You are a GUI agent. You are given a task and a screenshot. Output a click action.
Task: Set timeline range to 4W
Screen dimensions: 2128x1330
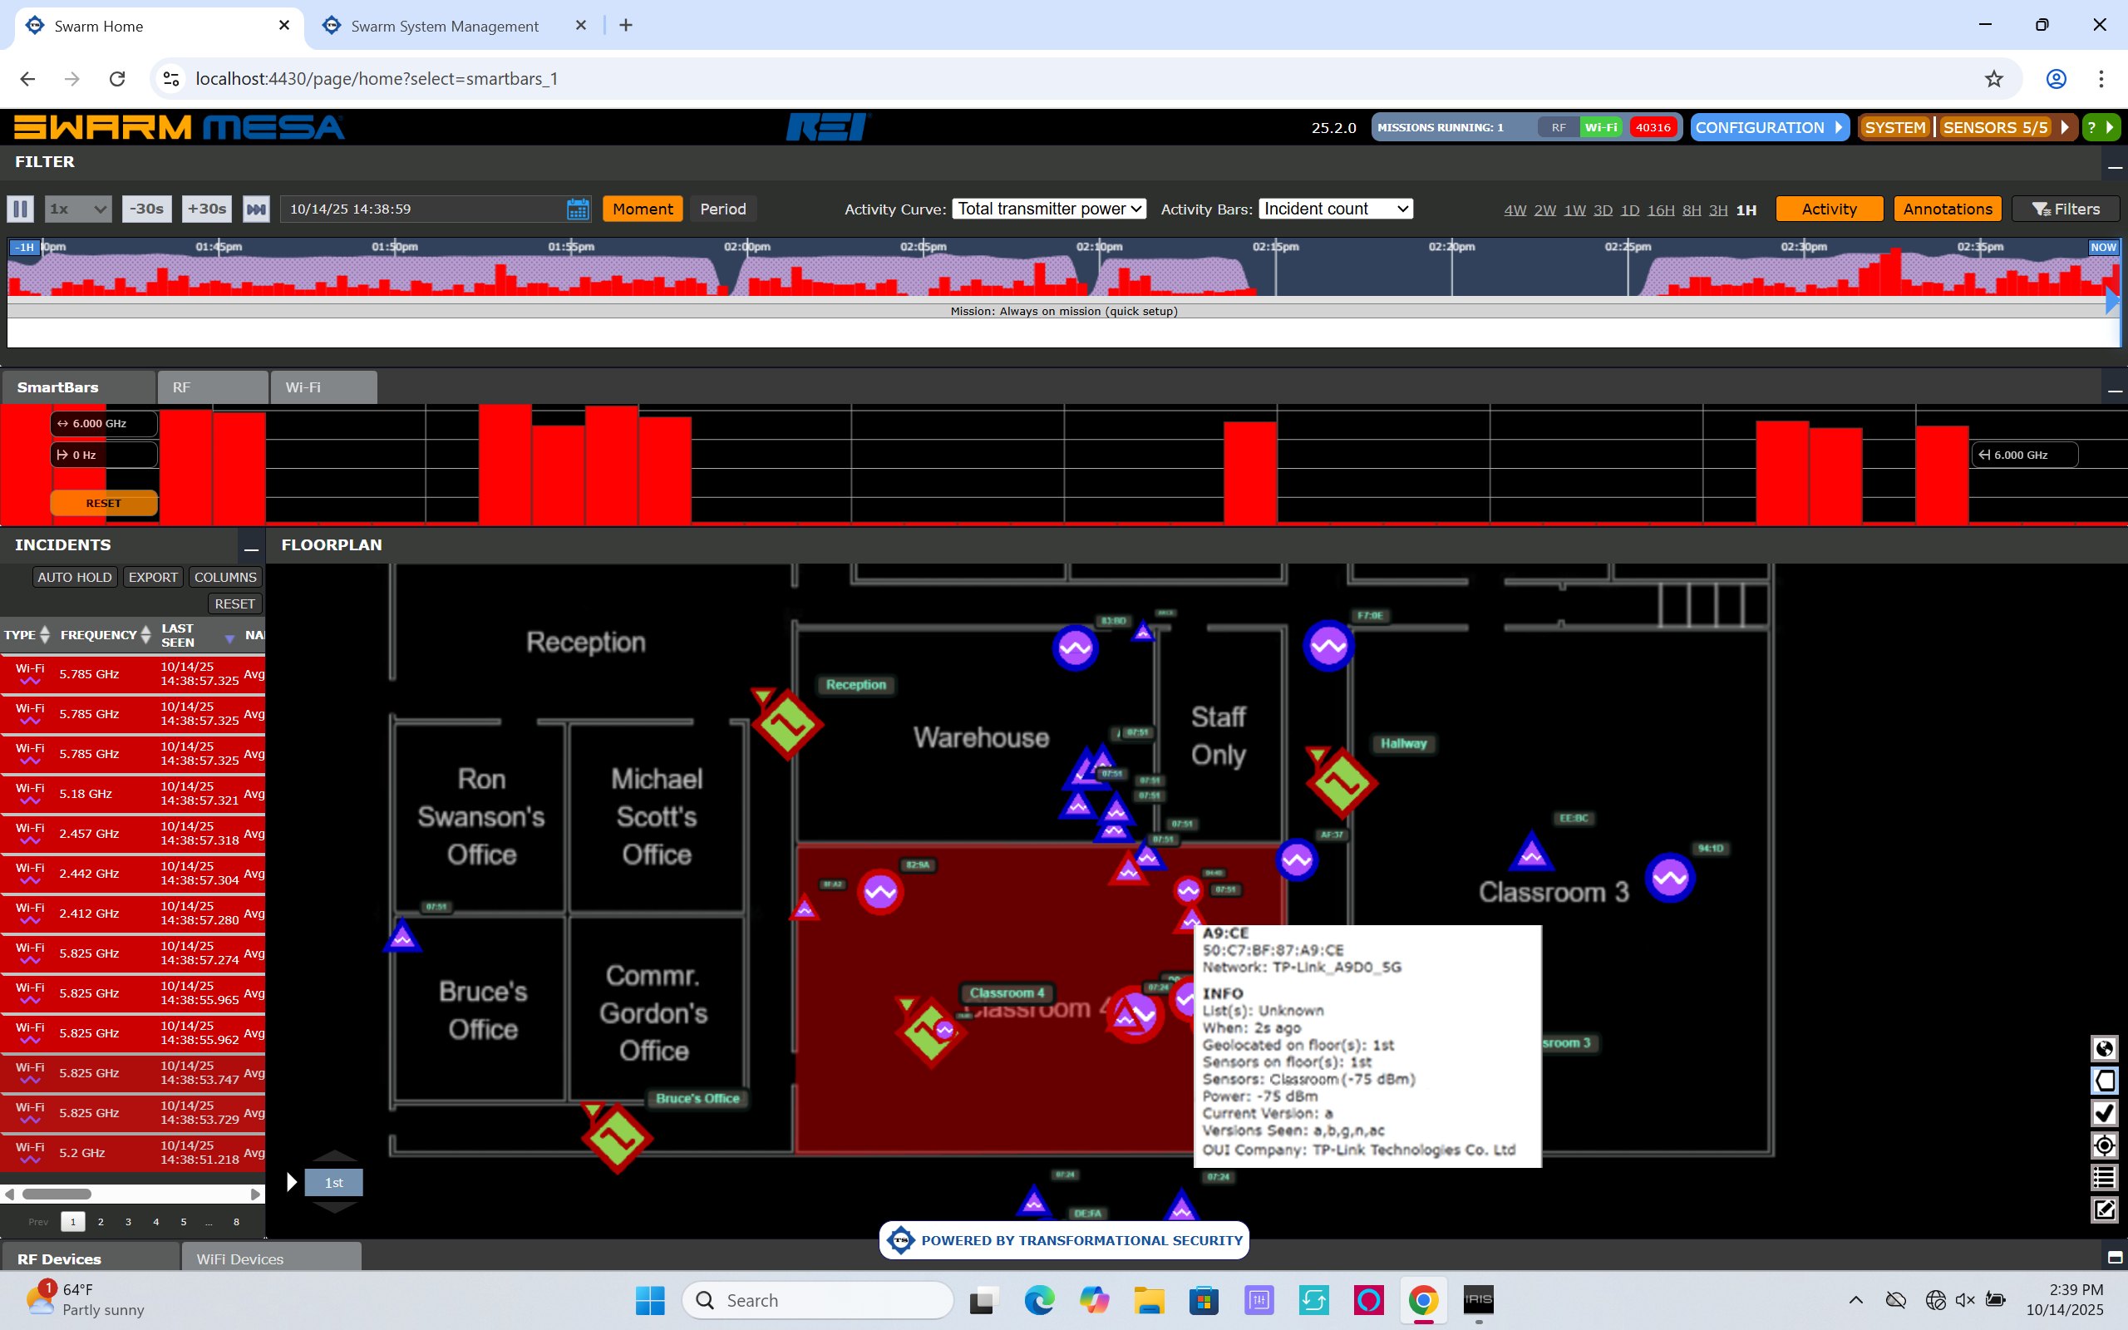pos(1515,210)
